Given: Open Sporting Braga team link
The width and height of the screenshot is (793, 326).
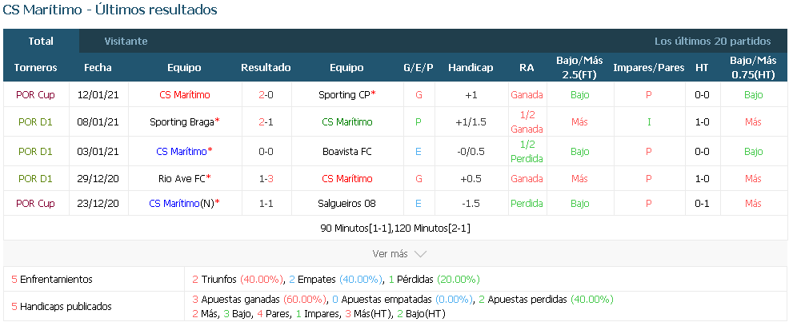Looking at the screenshot, I should pos(182,121).
